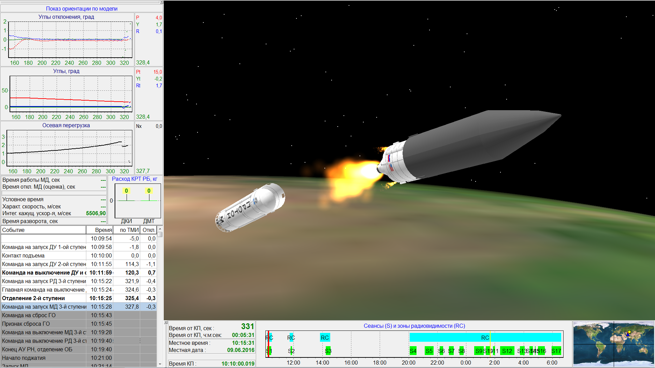Screen dimensions: 655x368
Task: Click session S4 on the timeline
Action: pos(413,351)
